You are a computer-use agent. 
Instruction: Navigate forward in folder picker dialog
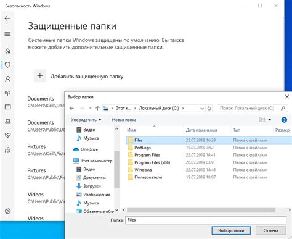82,108
